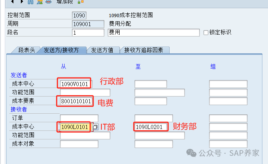Click receiver 成本中心 to field 1090L0201
268x164 pixels.
(151, 127)
